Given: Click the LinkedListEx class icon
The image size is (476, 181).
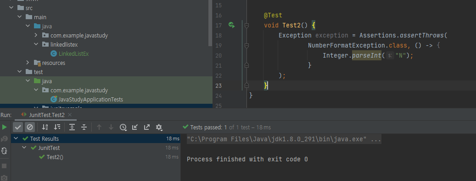Looking at the screenshot, I should (x=54, y=54).
